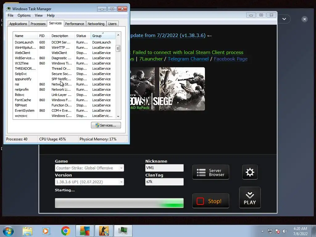This screenshot has height=237, width=316.
Task: Switch to Task Manager taskbar icon
Action: pyautogui.click(x=123, y=231)
